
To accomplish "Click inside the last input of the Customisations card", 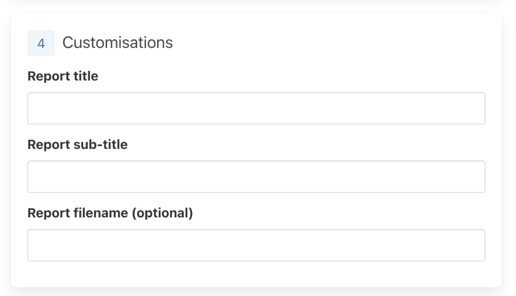I will [x=256, y=245].
